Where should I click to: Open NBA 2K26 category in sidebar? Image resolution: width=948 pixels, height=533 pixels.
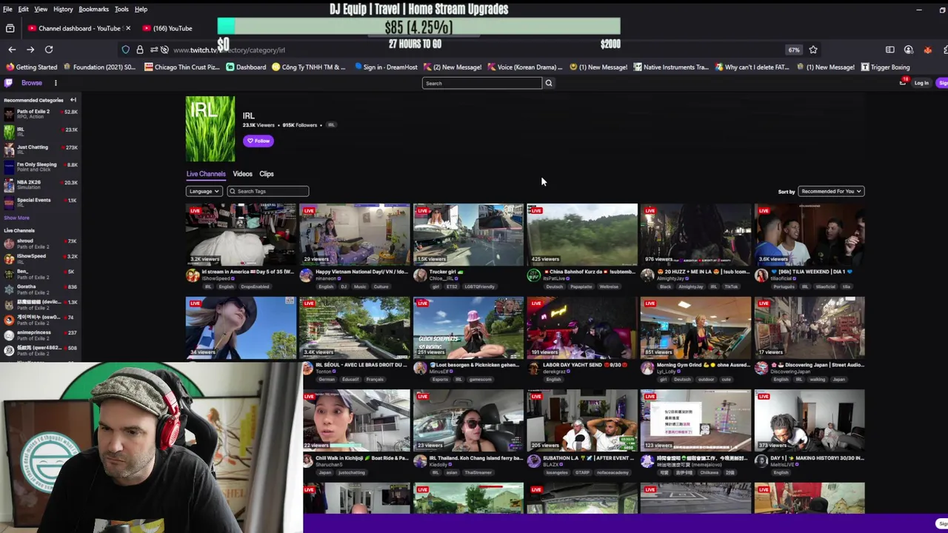point(40,184)
